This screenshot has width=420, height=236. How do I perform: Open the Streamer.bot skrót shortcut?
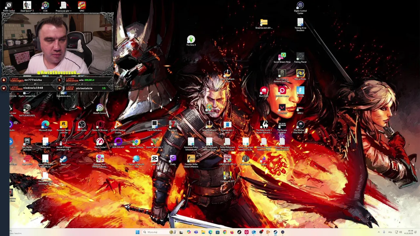click(227, 127)
